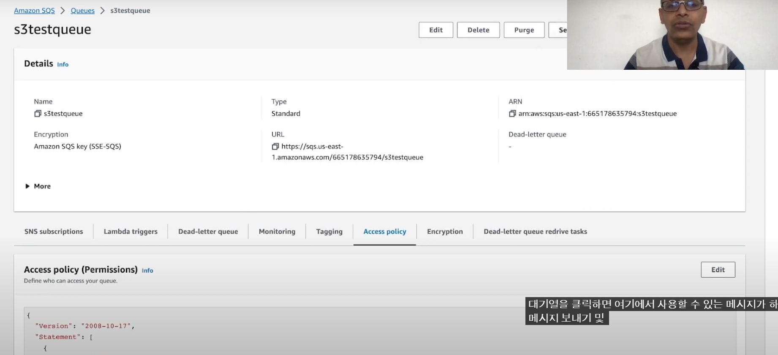Copy the queue ARN value
This screenshot has width=778, height=355.
coord(512,114)
